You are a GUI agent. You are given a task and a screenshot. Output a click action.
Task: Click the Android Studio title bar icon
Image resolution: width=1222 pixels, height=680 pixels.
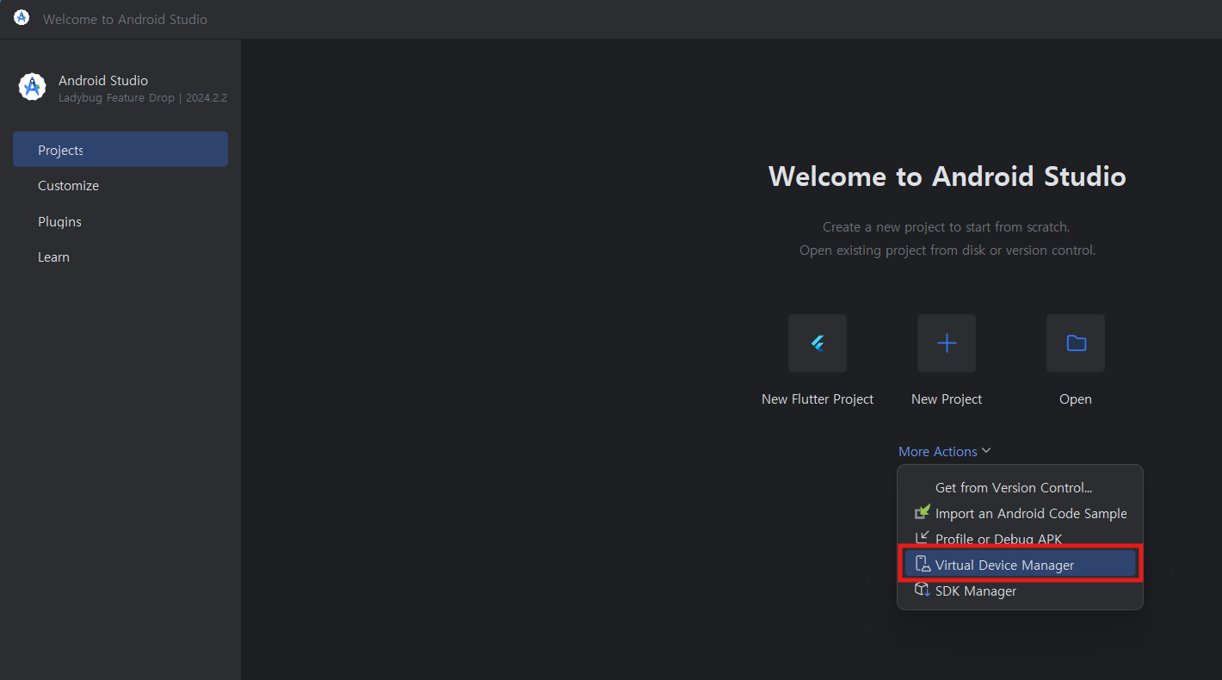click(22, 18)
